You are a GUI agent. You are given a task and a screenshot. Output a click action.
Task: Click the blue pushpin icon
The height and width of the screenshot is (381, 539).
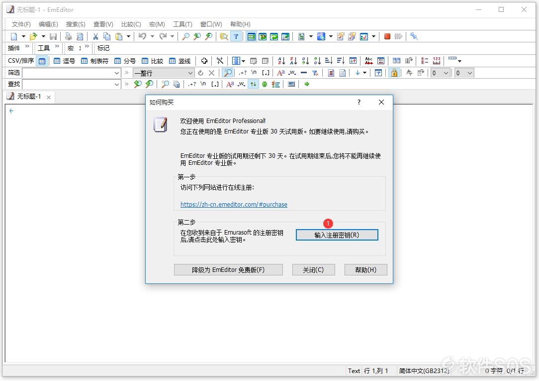pyautogui.click(x=414, y=36)
